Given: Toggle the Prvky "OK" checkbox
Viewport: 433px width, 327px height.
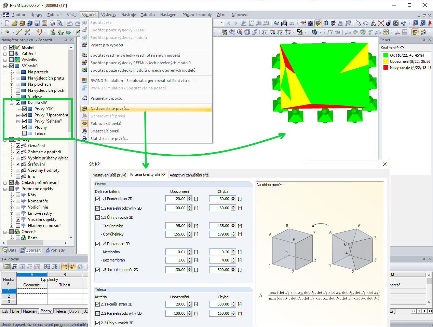Looking at the screenshot, I should (x=25, y=109).
